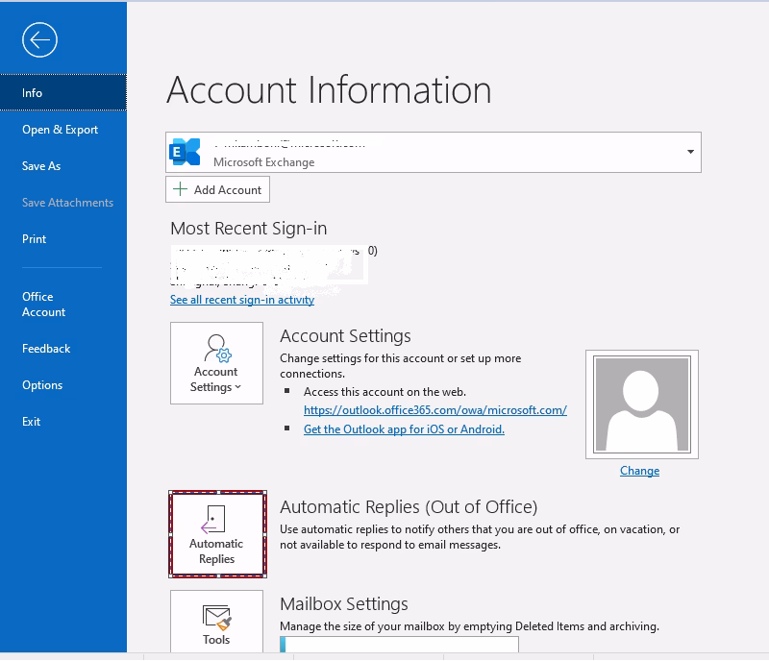Click the Microsoft Exchange account icon

click(188, 151)
